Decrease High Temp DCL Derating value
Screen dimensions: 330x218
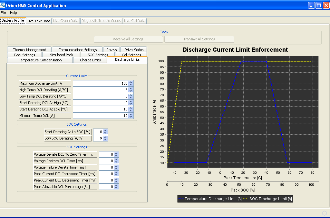[131, 91]
